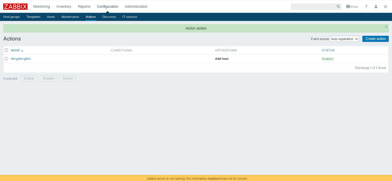Click the search magnifier icon
The width and height of the screenshot is (392, 181).
pos(338,6)
